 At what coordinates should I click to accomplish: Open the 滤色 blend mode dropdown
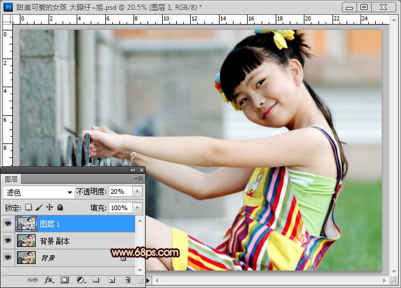click(39, 191)
